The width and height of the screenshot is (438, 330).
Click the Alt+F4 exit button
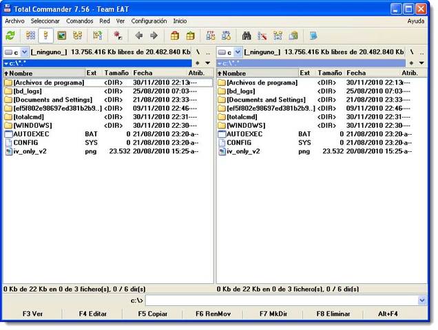(388, 313)
